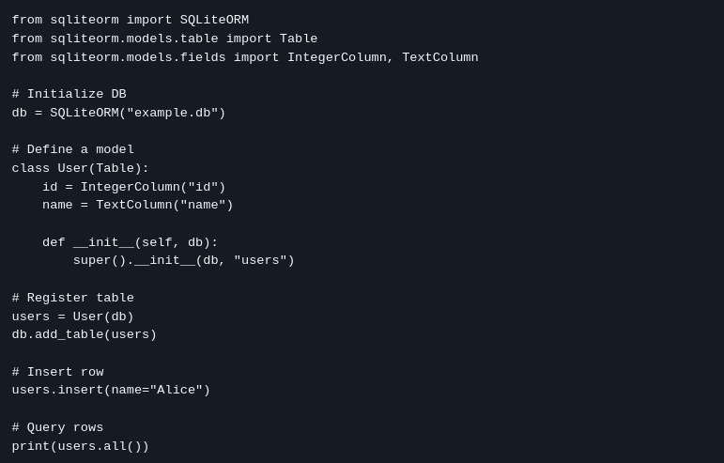
Task: Click the 'def __init__' method definition
Action: (x=130, y=242)
